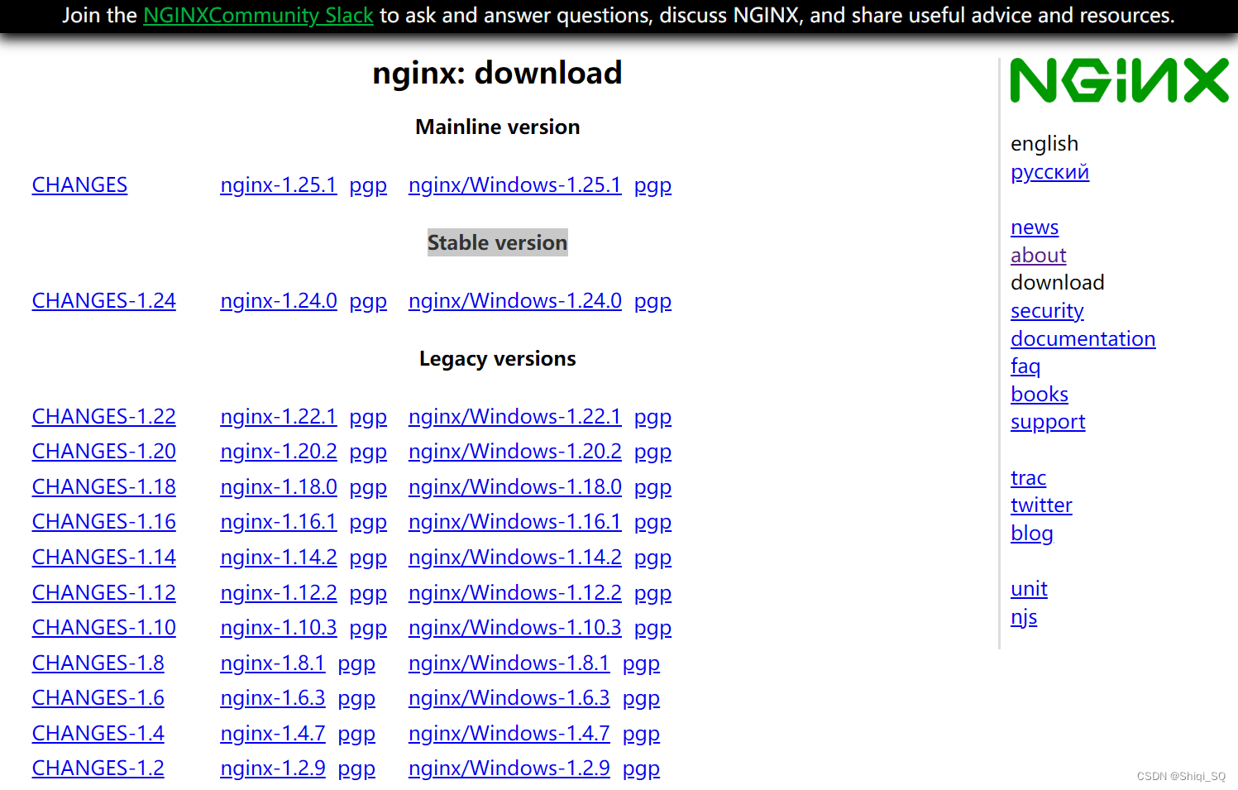Download nginx-1.14.2
Image resolution: width=1238 pixels, height=790 pixels.
279,557
